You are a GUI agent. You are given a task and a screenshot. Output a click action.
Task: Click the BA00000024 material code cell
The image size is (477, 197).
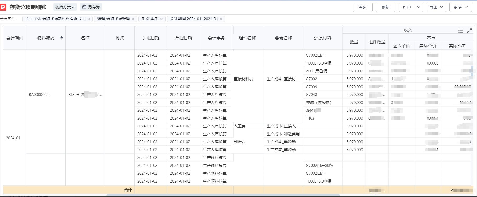point(40,94)
